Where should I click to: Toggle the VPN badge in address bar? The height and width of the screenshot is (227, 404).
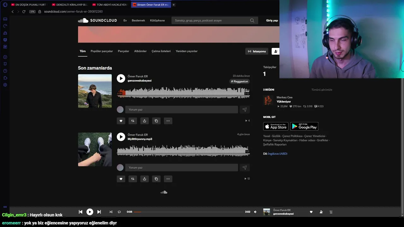[x=32, y=12]
